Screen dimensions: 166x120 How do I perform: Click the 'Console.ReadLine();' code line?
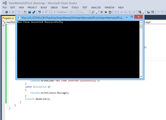point(38,99)
